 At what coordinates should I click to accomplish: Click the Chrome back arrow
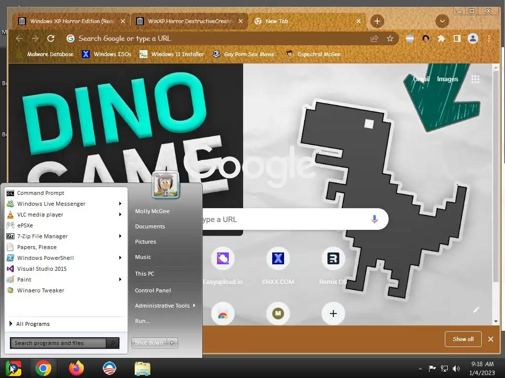[x=19, y=38]
